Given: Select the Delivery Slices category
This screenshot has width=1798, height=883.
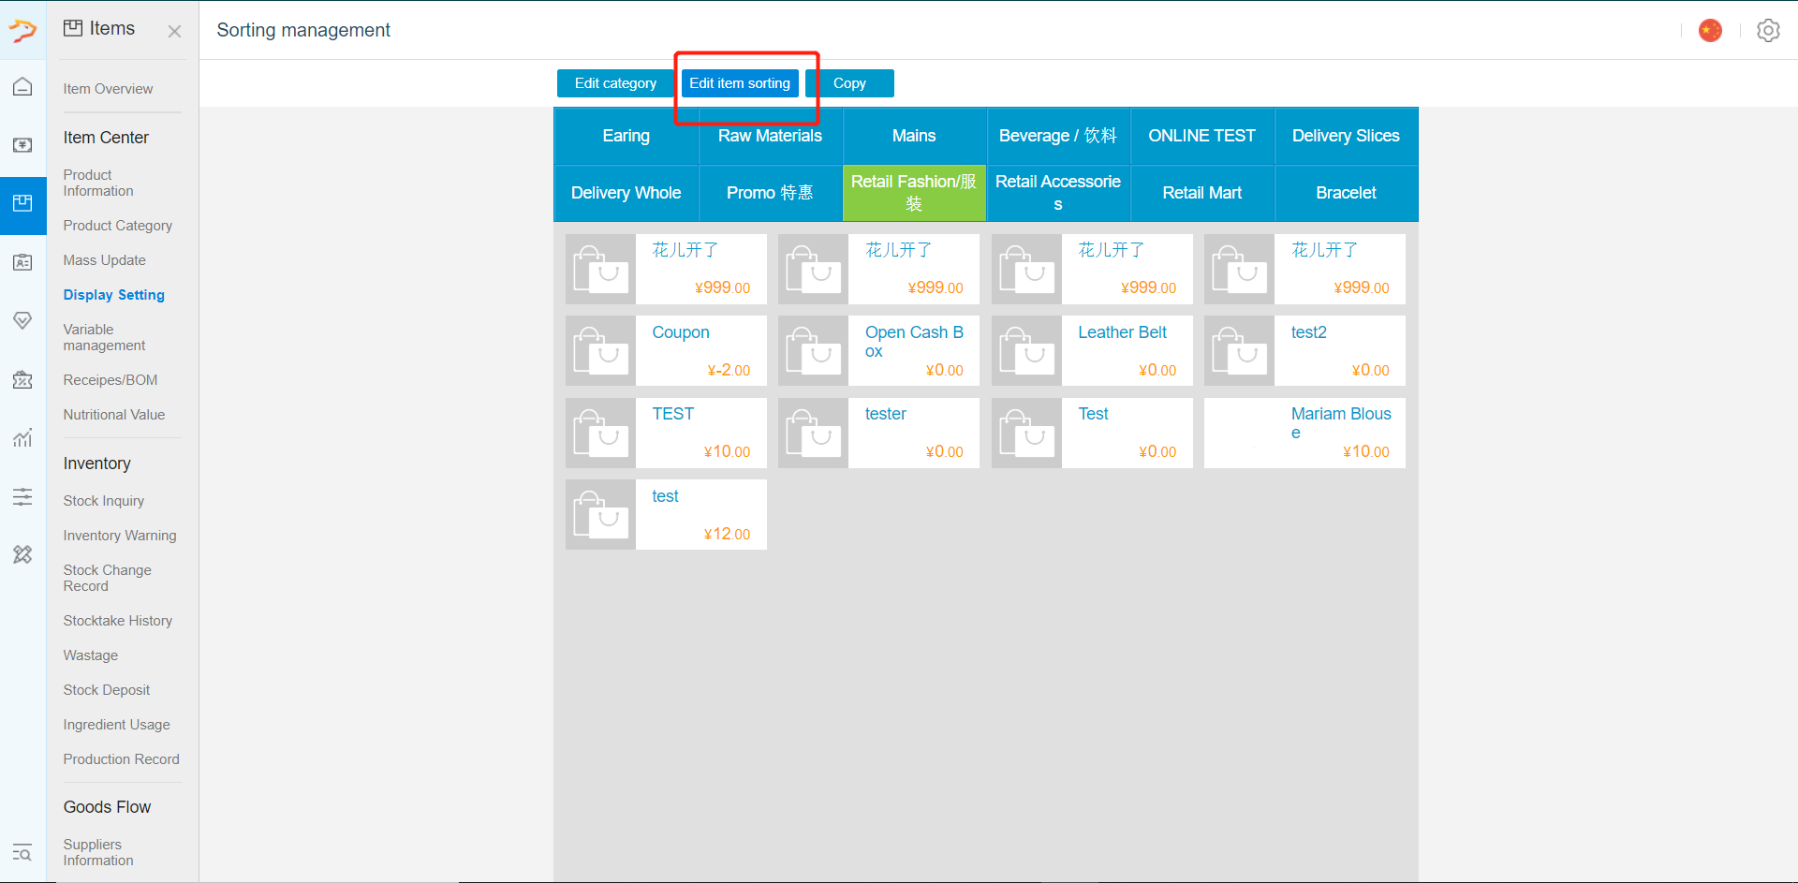Looking at the screenshot, I should (x=1346, y=136).
